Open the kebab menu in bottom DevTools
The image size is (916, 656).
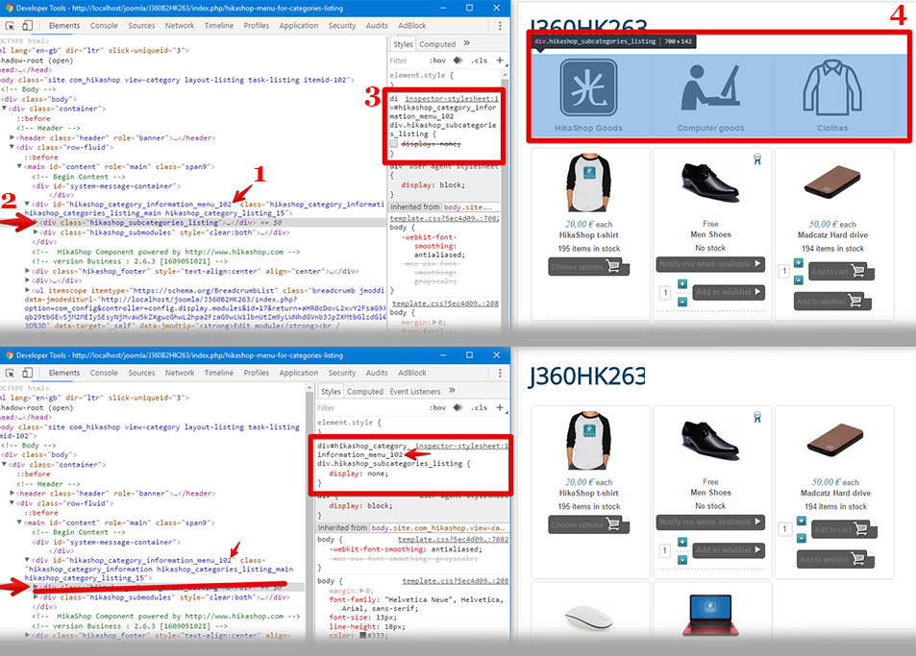[500, 373]
